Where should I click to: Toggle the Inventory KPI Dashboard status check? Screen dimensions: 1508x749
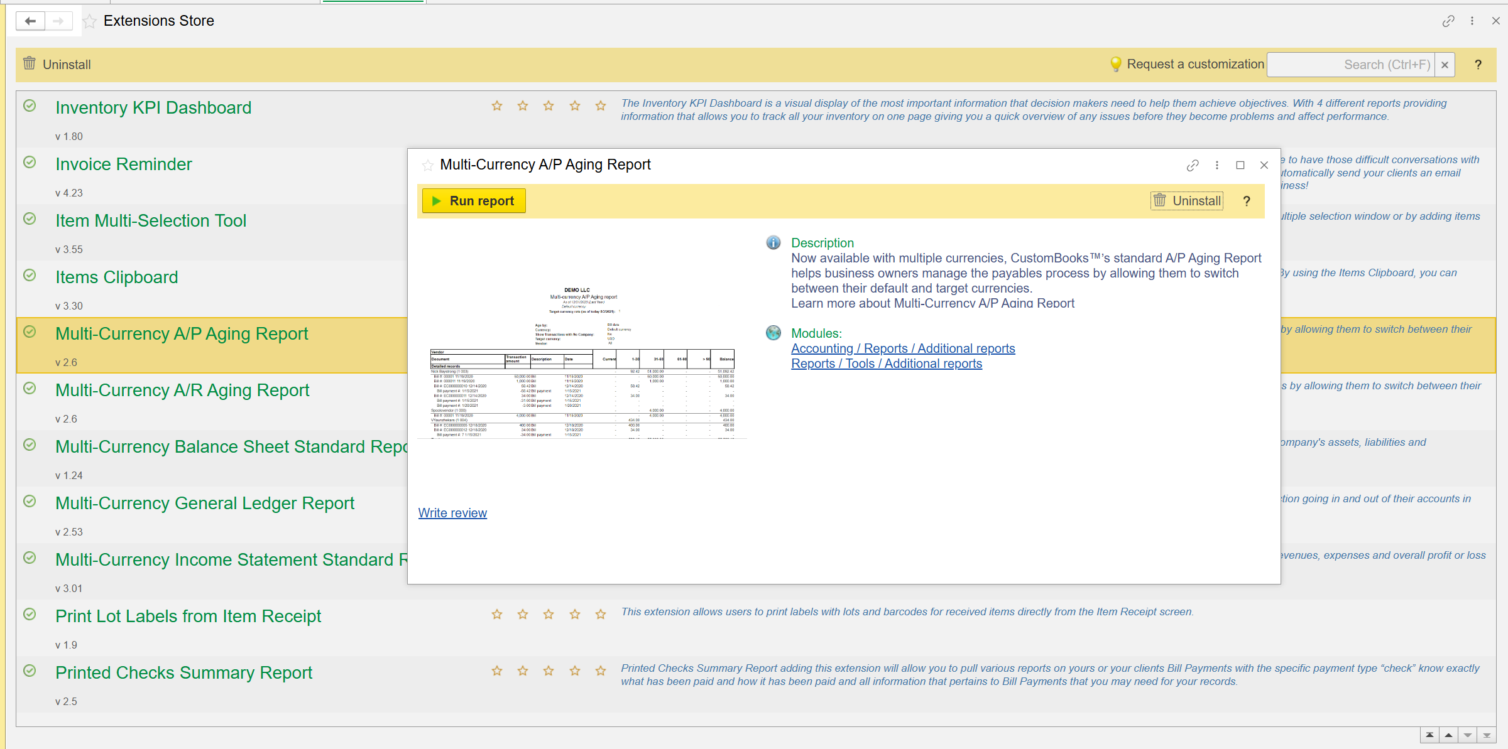coord(30,105)
